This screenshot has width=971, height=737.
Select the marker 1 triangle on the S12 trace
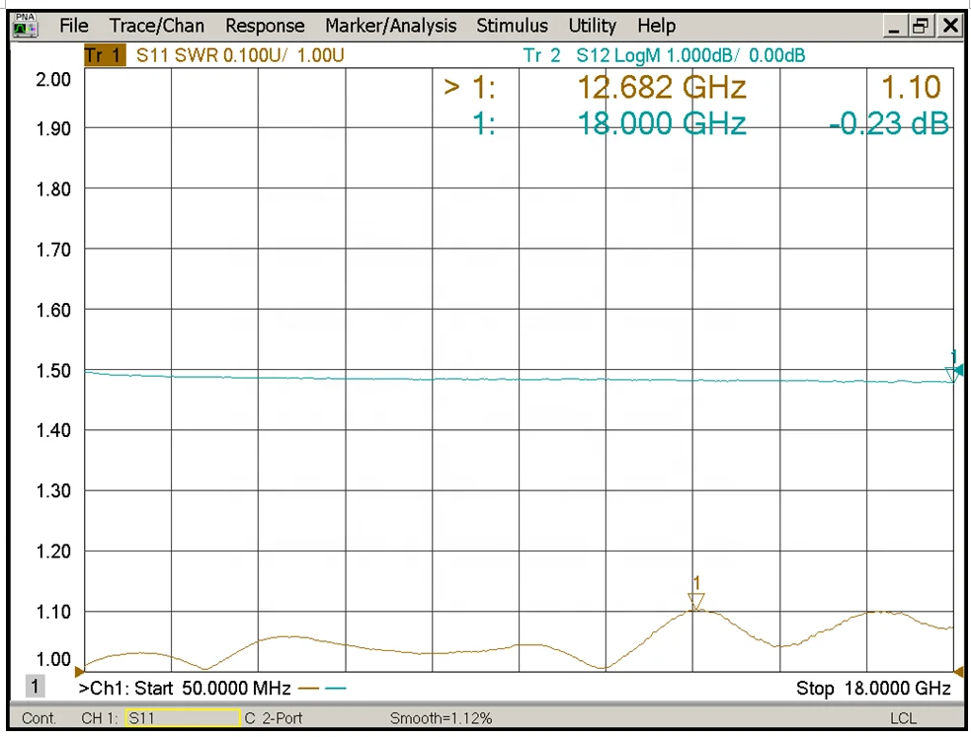[952, 373]
